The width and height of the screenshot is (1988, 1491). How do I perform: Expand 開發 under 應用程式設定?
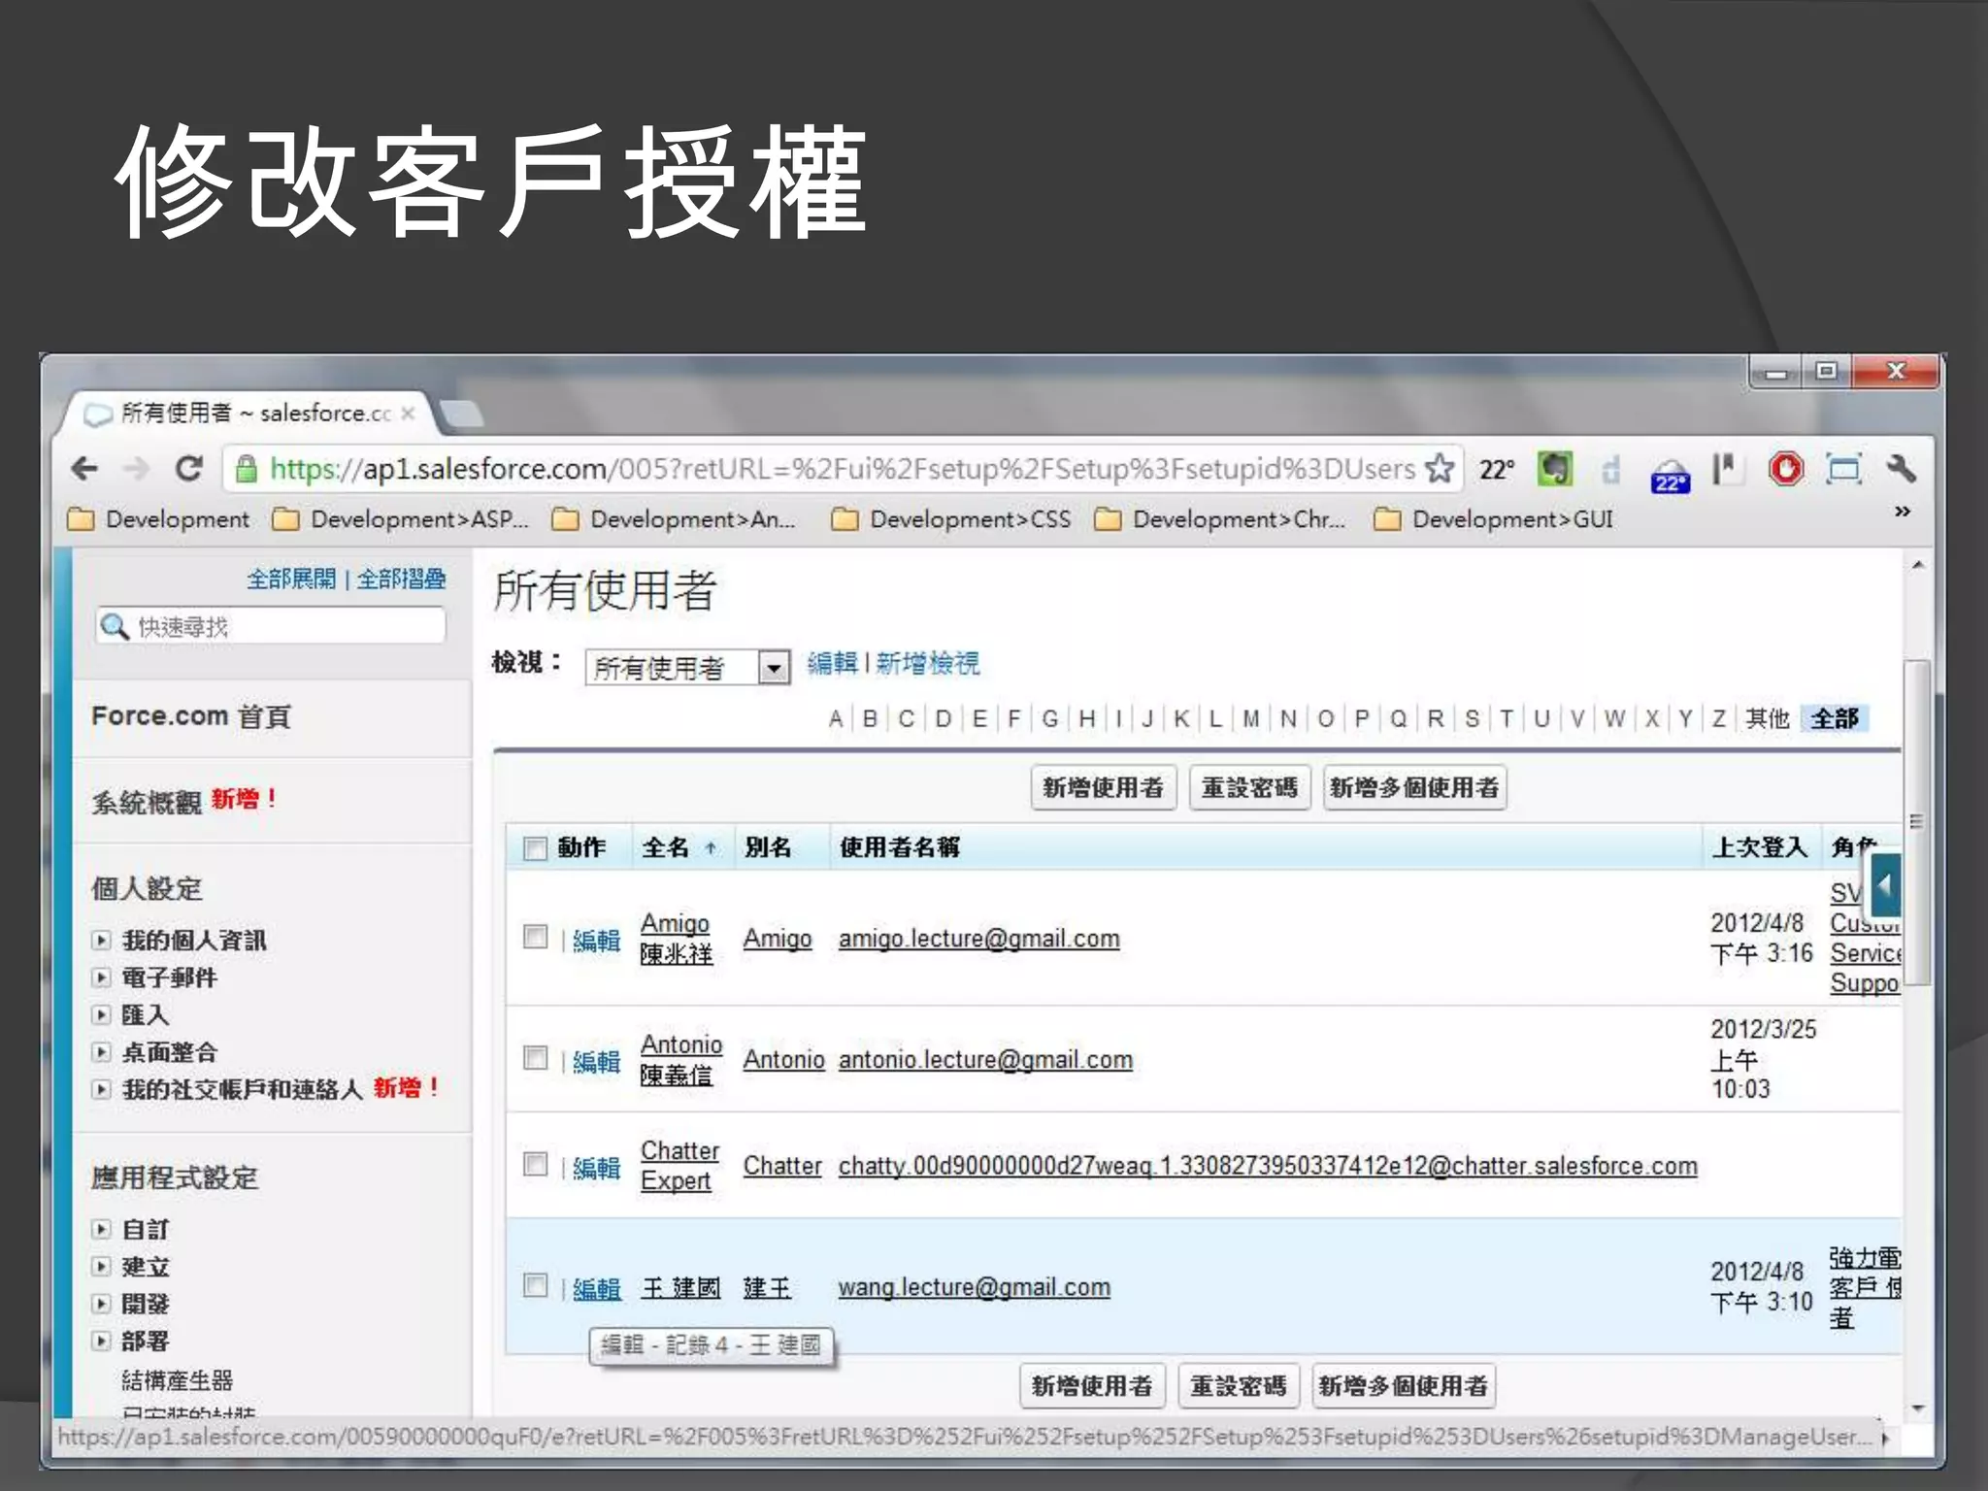(x=101, y=1303)
